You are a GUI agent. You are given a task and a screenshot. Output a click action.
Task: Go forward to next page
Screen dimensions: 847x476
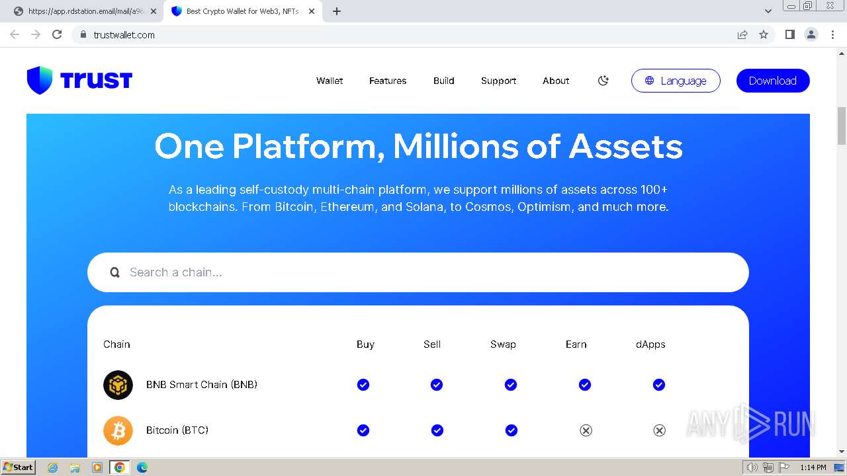tap(36, 34)
